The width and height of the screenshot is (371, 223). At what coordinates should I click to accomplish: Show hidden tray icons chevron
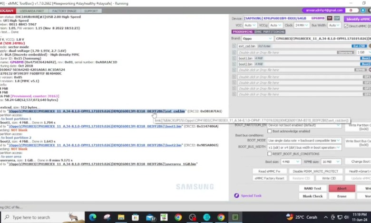(x=326, y=217)
